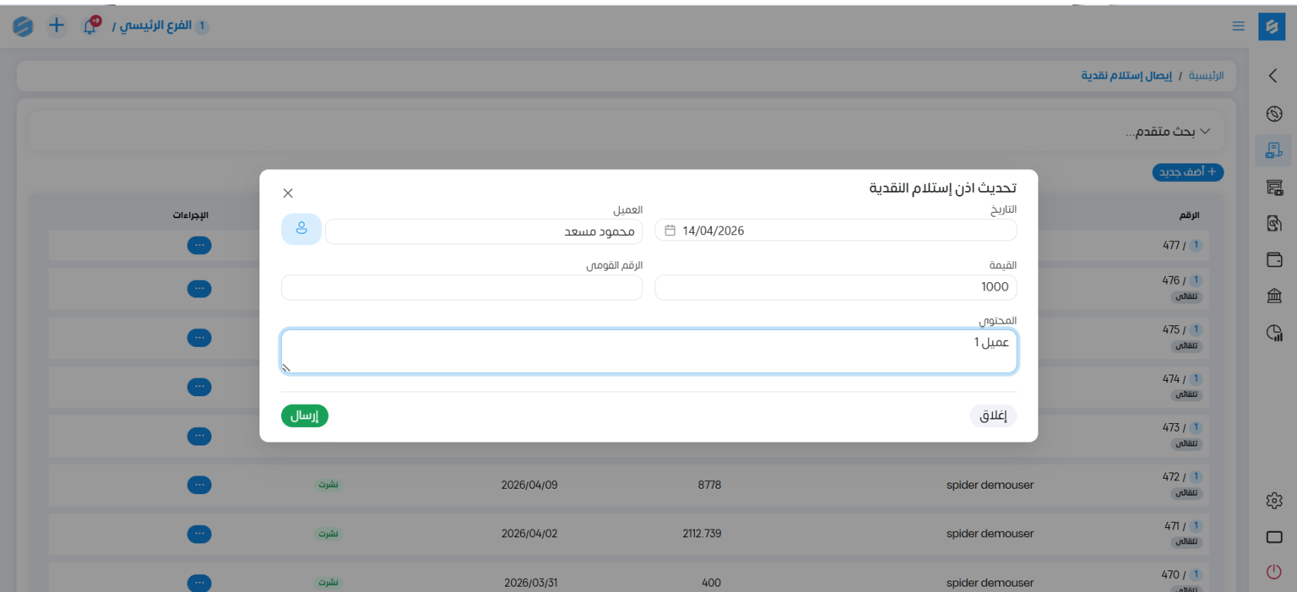Expand the بحث متقدم advanced search panel
Image resolution: width=1297 pixels, height=592 pixels.
pos(1167,132)
